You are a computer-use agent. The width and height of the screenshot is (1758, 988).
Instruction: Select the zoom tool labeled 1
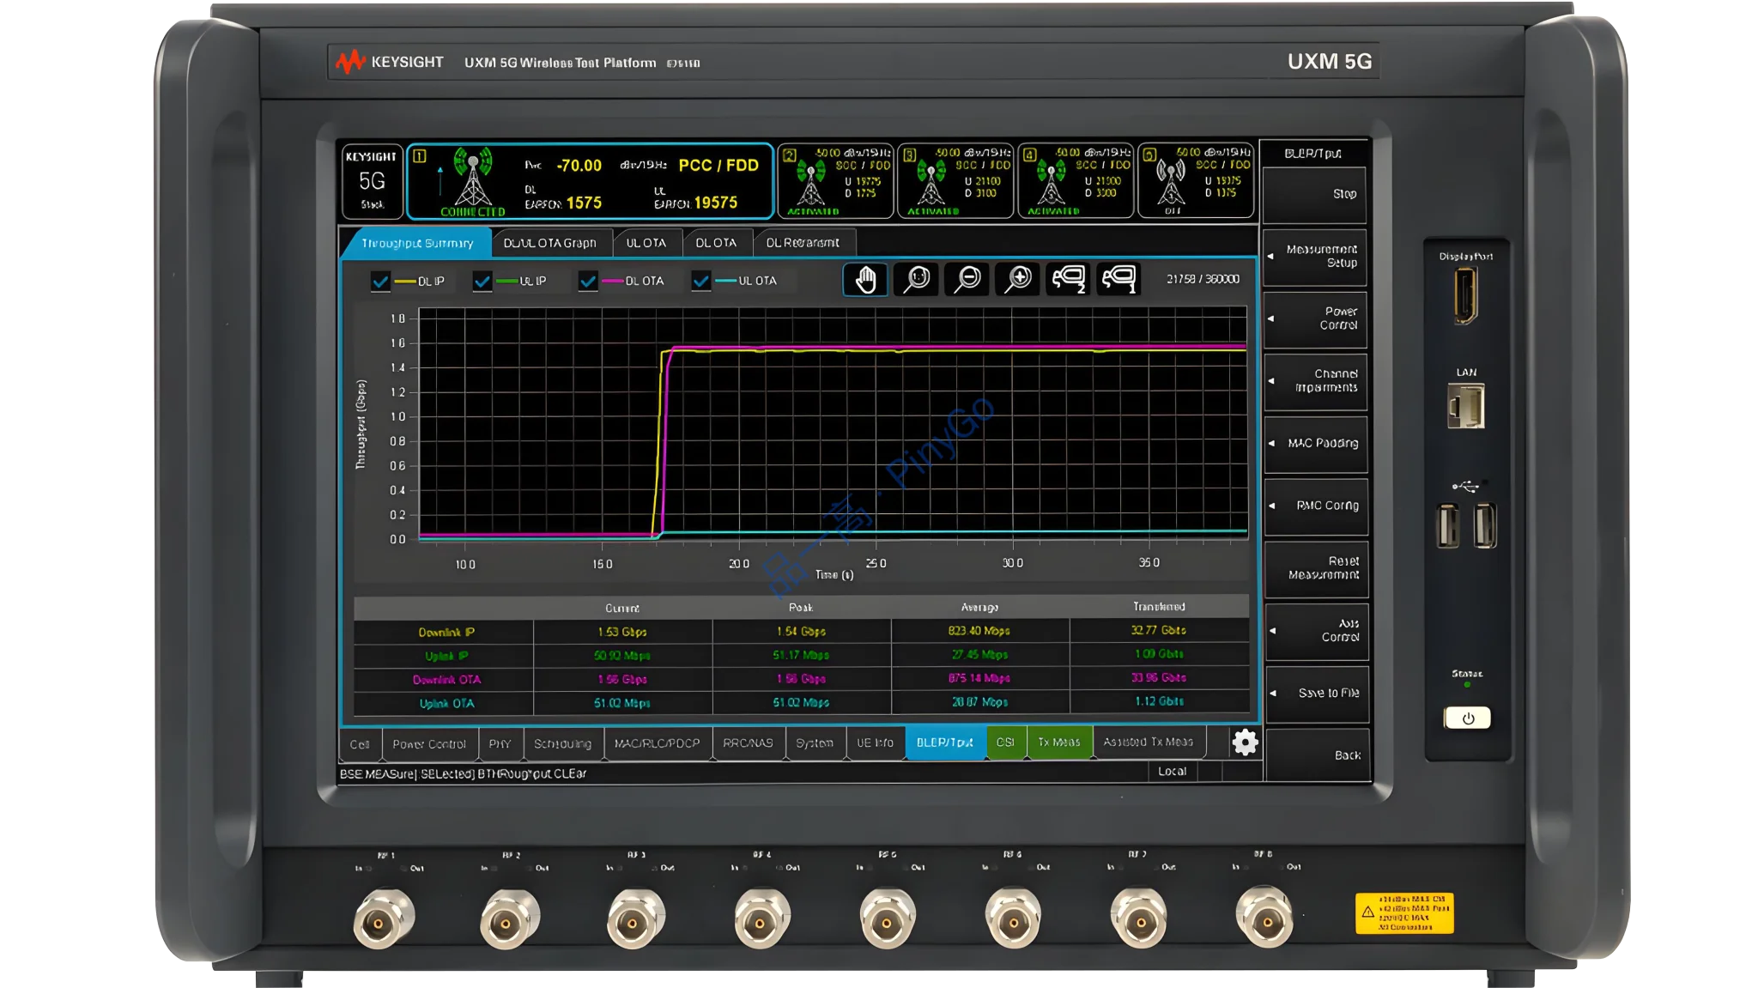point(1118,279)
